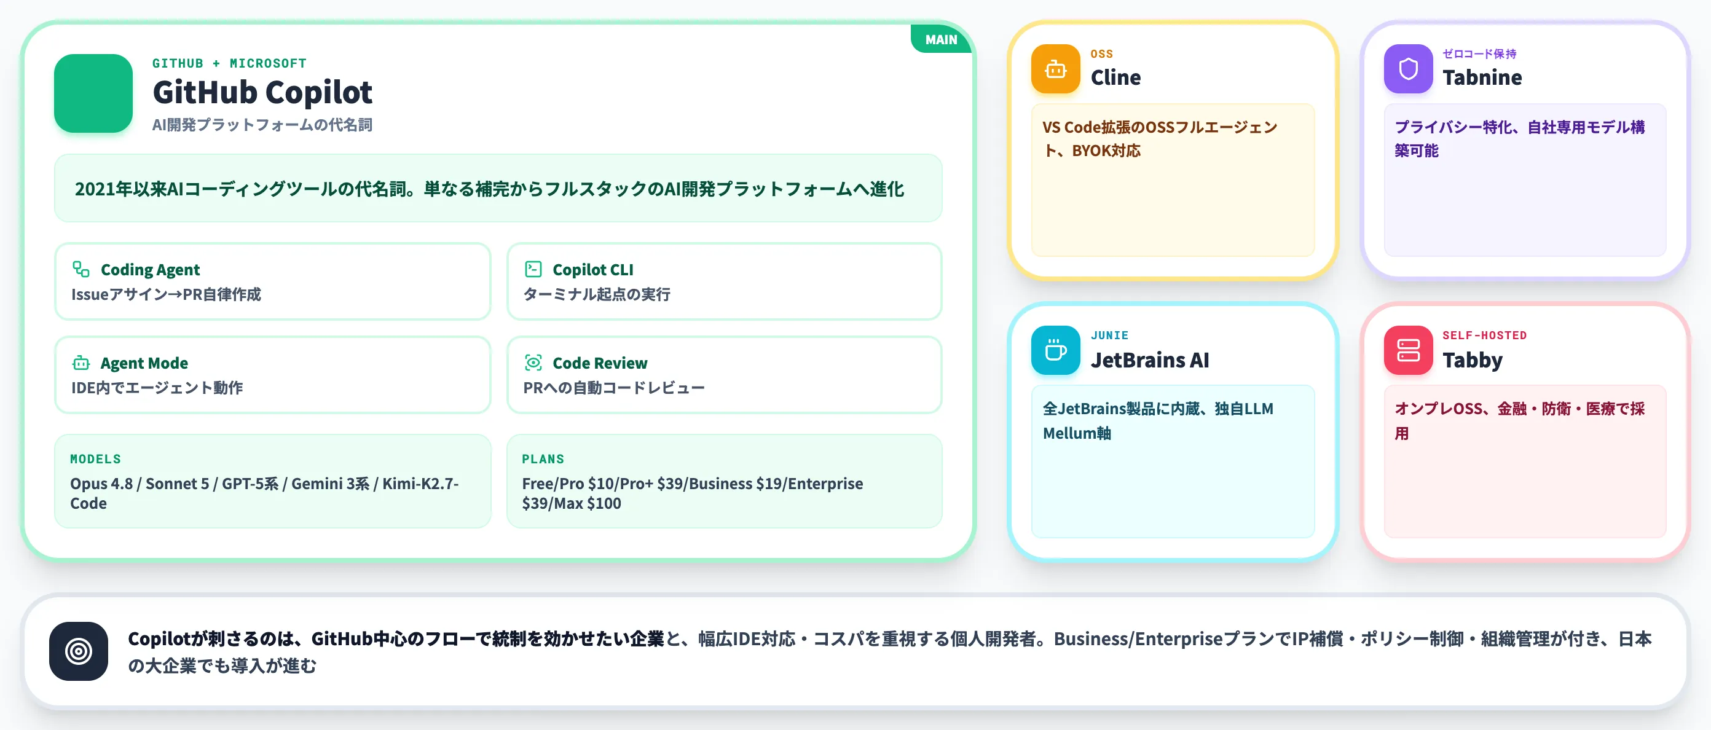The height and width of the screenshot is (730, 1711).
Task: Click the Opus 4.8 / Sonnet 5 models list
Action: pos(264,493)
